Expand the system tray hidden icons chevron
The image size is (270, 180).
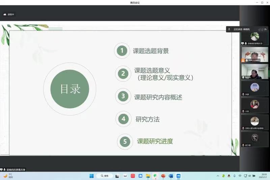[218, 176]
